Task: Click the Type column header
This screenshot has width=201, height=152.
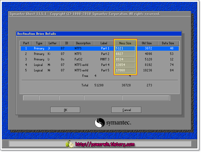Action: (39, 43)
